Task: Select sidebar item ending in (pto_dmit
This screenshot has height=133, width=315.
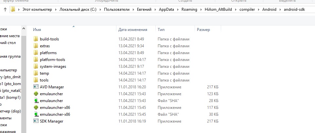Action: tap(10, 77)
